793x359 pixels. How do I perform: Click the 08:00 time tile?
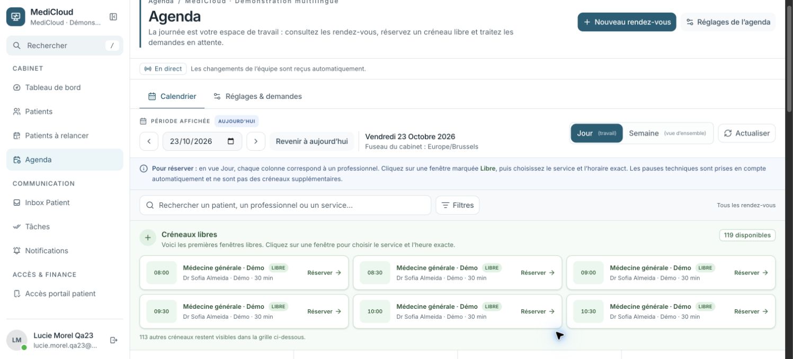point(162,273)
